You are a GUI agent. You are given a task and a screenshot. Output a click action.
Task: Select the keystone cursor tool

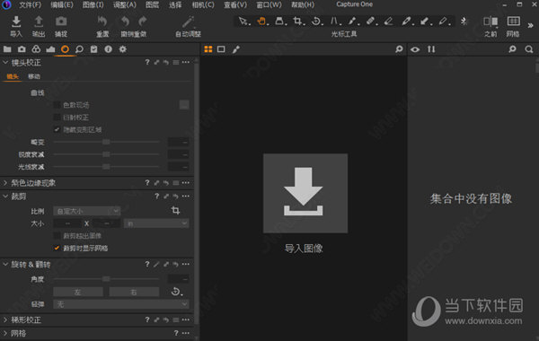pos(334,22)
